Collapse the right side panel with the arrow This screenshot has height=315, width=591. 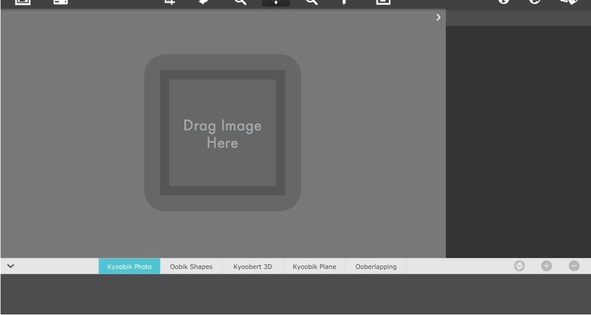pyautogui.click(x=438, y=17)
